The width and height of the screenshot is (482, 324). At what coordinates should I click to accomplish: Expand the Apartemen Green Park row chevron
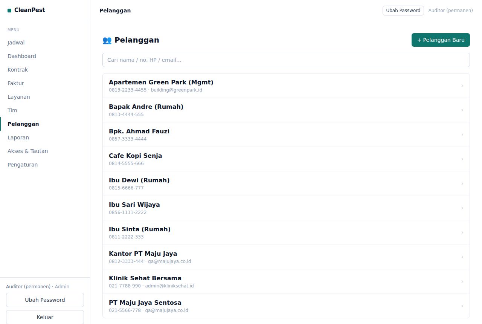point(462,86)
